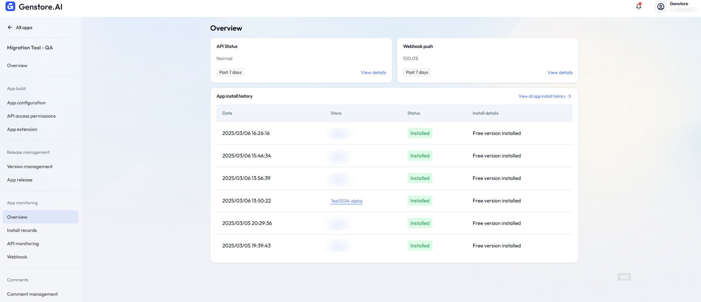Click the chevron beside View all app install history
Image resolution: width=701 pixels, height=302 pixels.
(570, 96)
